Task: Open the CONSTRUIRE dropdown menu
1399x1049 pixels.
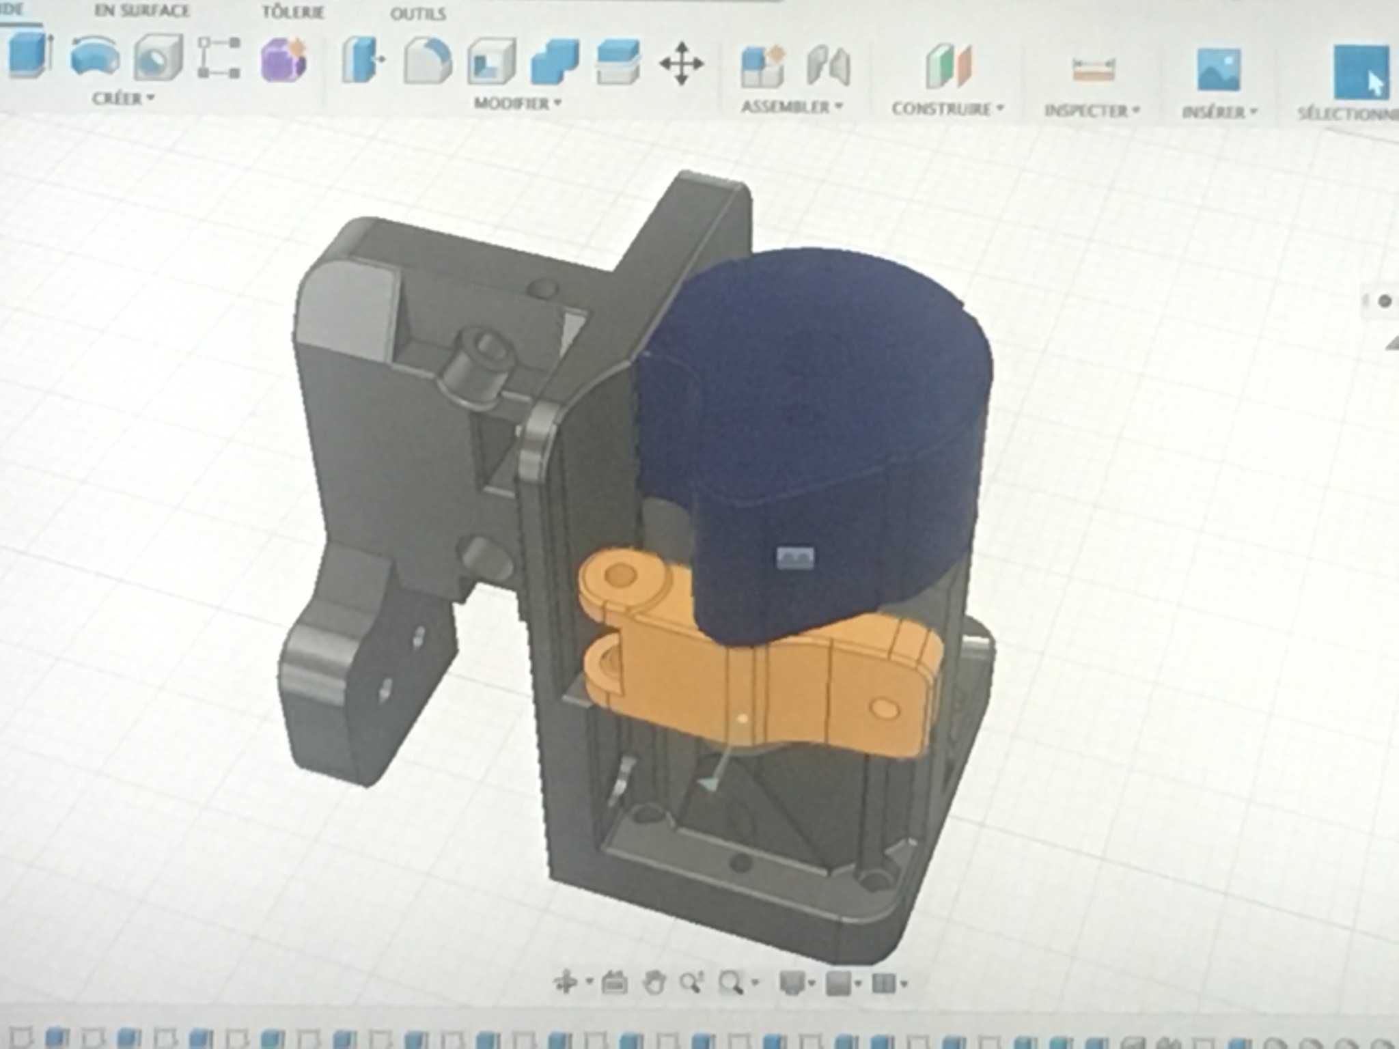Action: point(948,109)
